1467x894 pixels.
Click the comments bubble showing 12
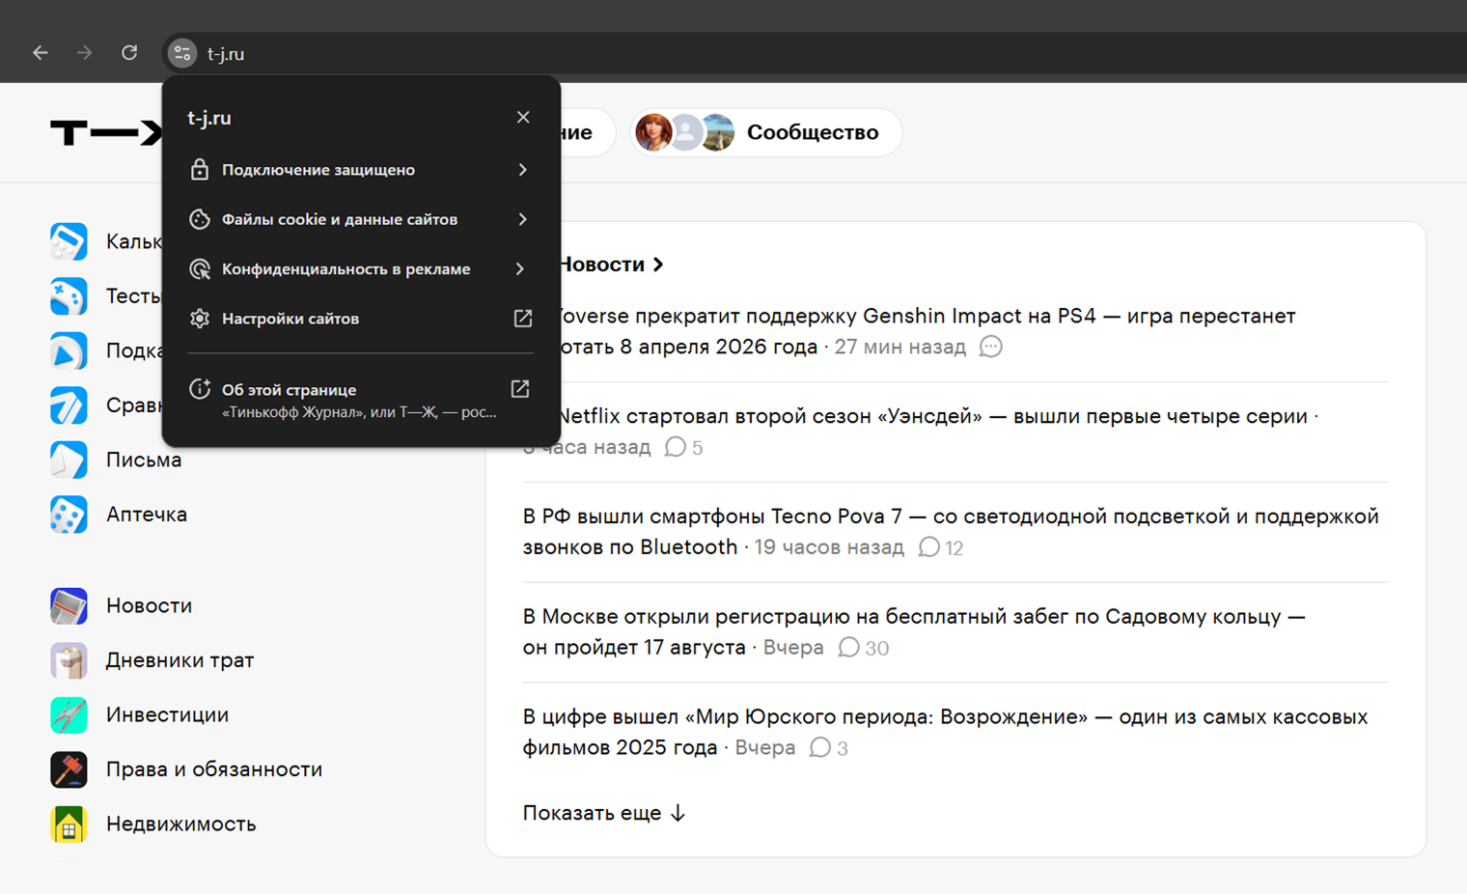coord(941,547)
